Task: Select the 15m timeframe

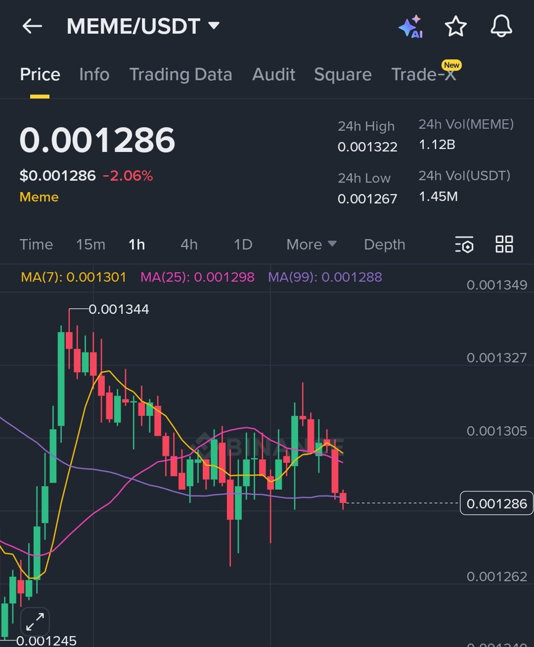Action: point(90,245)
